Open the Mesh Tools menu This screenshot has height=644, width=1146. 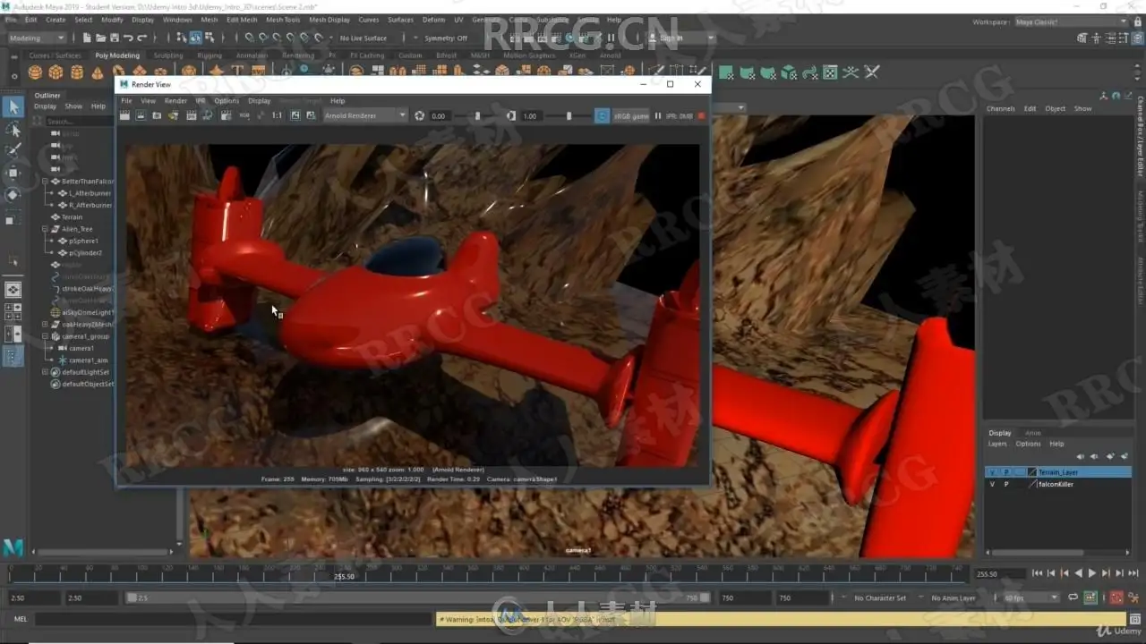tap(283, 20)
